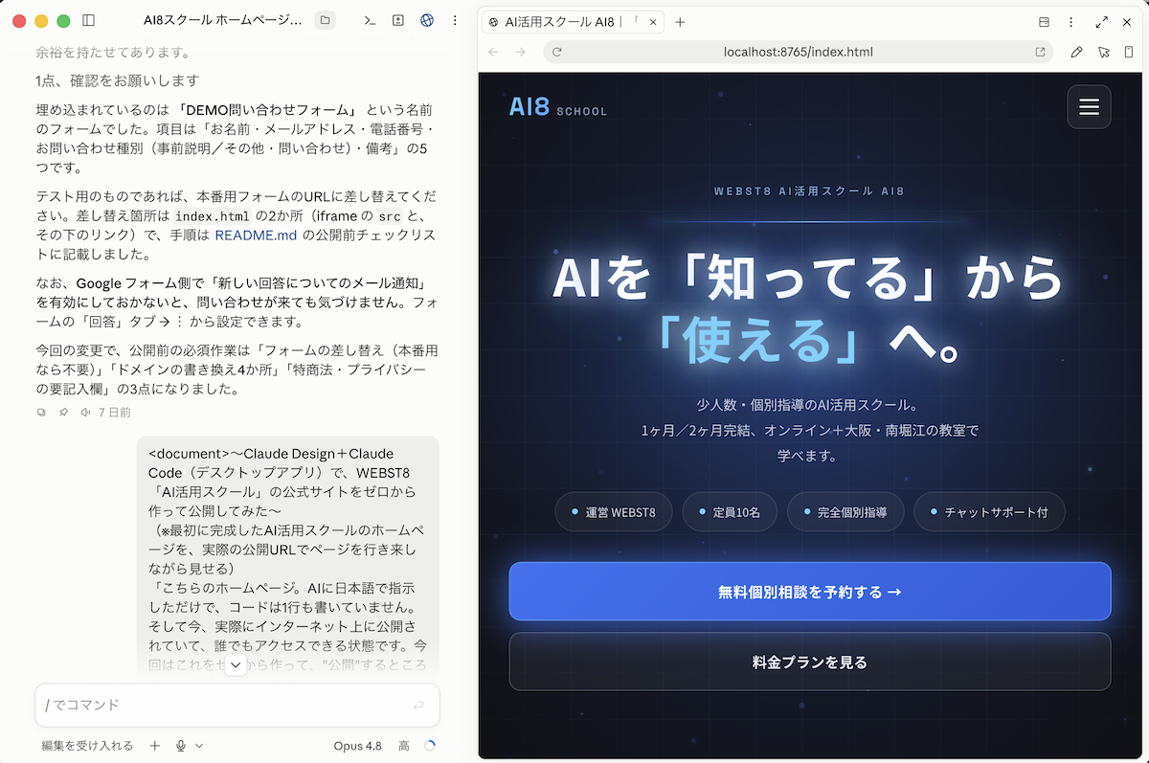
Task: Open the README.md link in the message
Action: (257, 235)
